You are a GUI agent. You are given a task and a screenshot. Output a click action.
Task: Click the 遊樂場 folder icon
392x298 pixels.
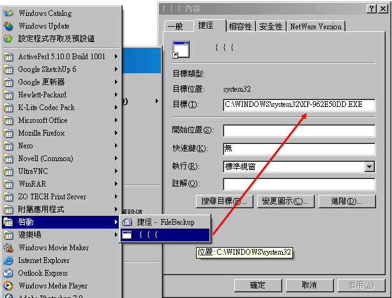point(8,235)
